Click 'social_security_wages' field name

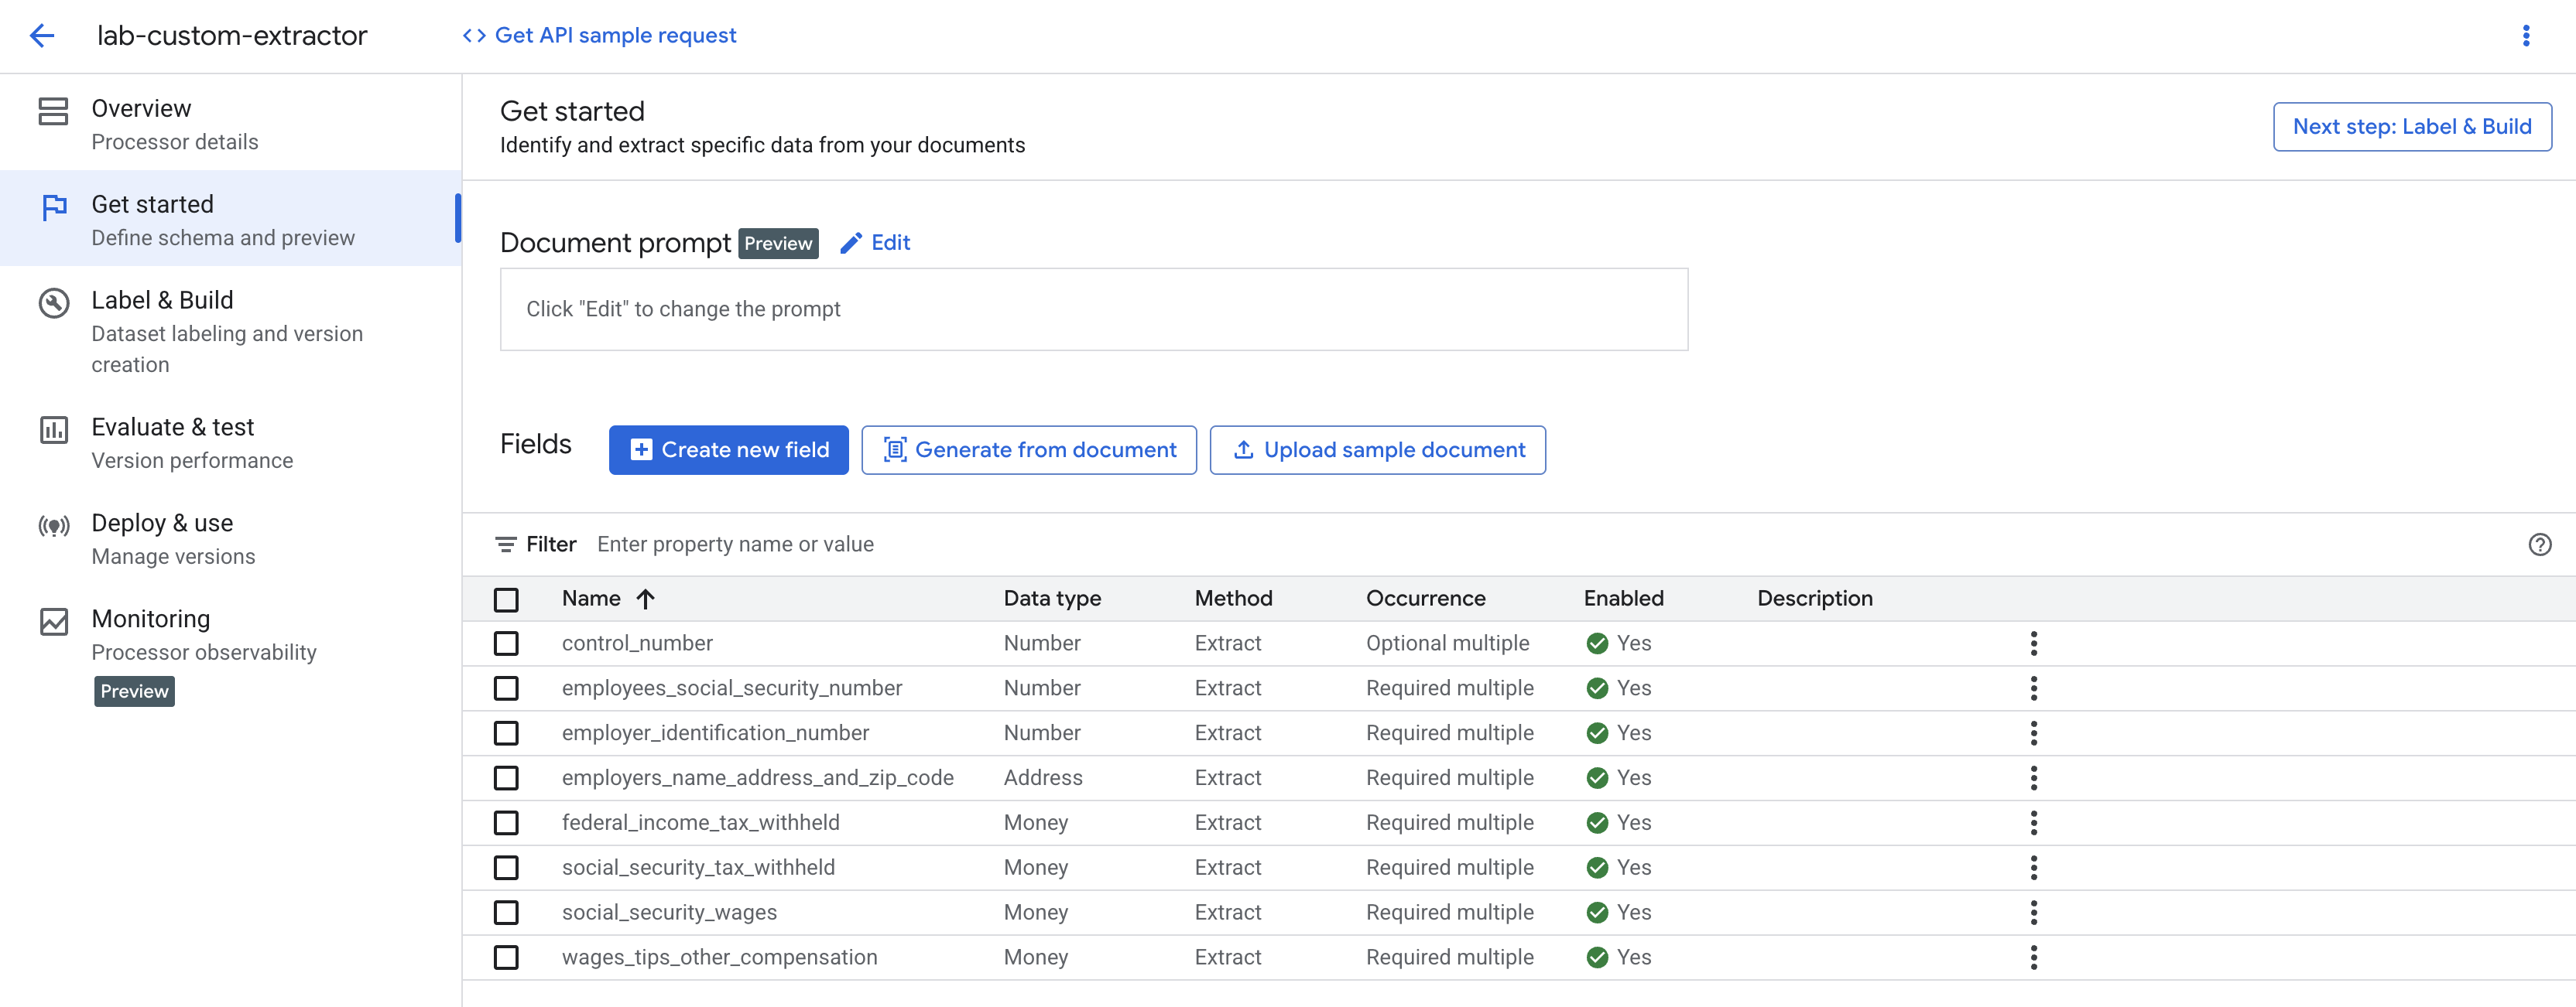[x=669, y=912]
